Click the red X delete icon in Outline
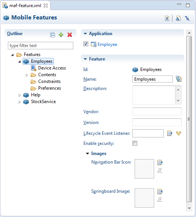This screenshot has width=196, height=217. click(x=70, y=35)
